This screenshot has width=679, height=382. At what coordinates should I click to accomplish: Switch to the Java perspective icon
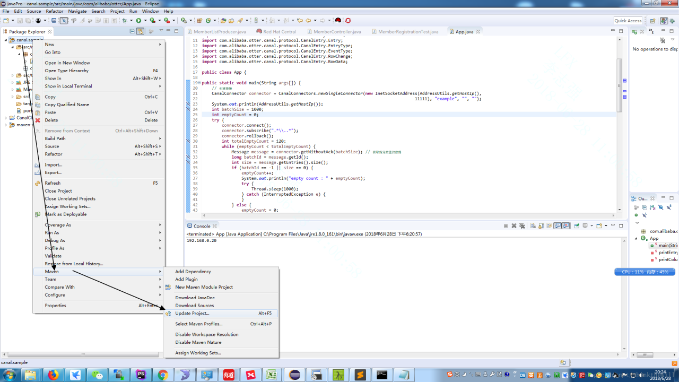(664, 21)
